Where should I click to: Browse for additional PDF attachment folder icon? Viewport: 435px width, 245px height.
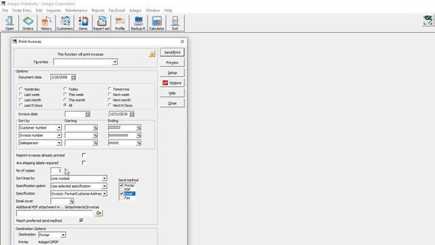pos(99,213)
